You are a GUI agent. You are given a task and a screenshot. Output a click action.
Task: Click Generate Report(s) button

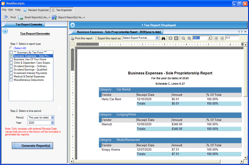point(33,145)
